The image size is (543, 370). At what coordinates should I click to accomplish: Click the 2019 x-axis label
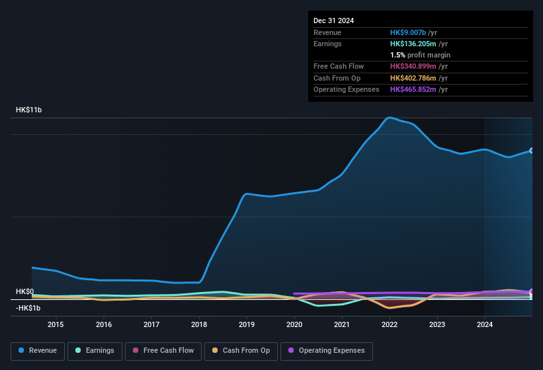(x=247, y=324)
